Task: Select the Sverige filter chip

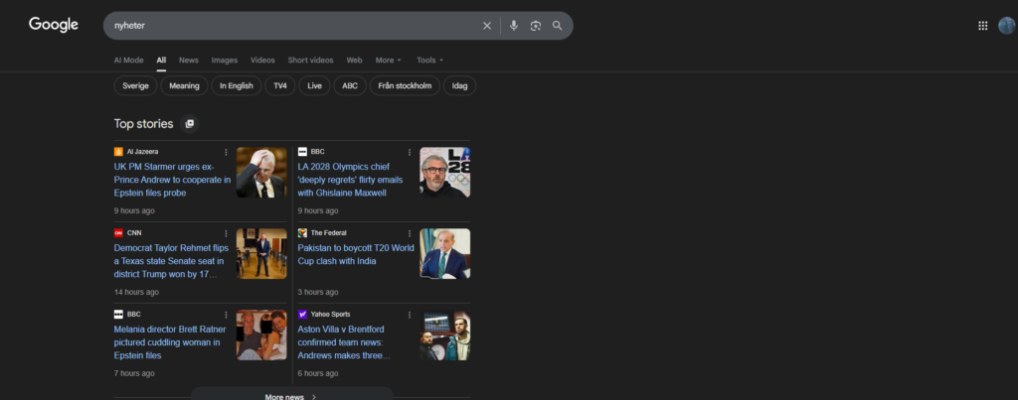Action: (135, 85)
